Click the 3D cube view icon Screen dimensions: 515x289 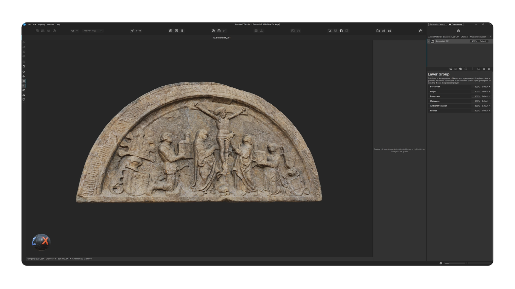171,31
